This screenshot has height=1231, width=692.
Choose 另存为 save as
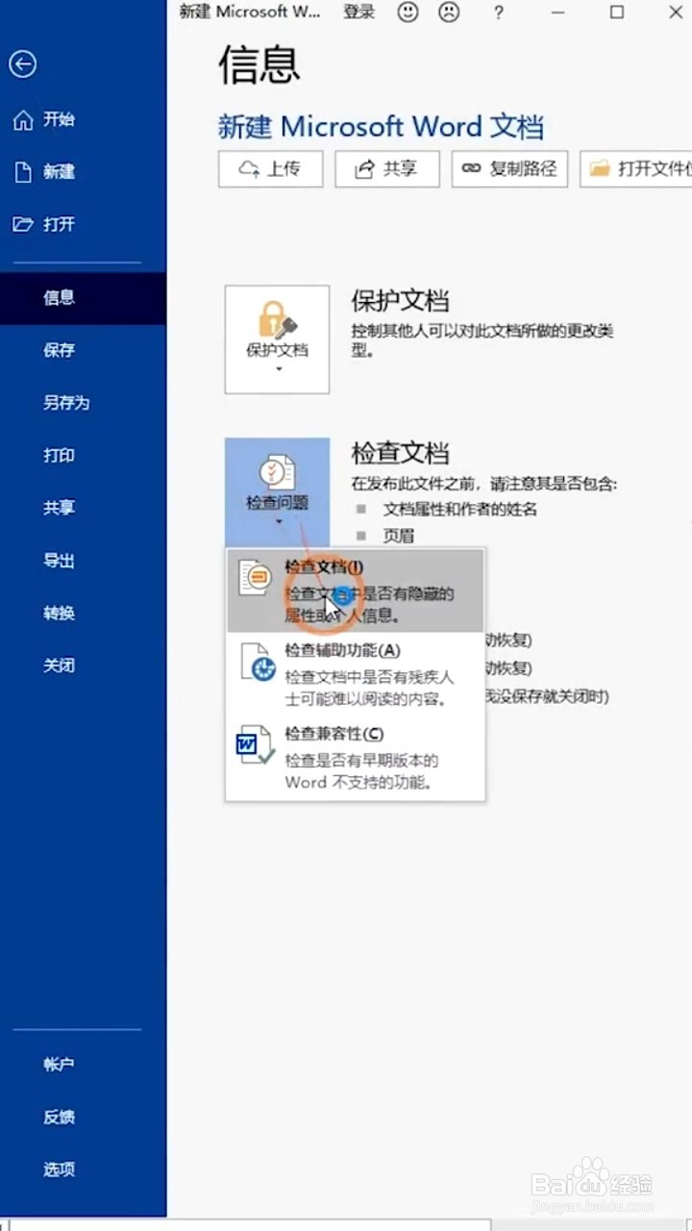83,403
